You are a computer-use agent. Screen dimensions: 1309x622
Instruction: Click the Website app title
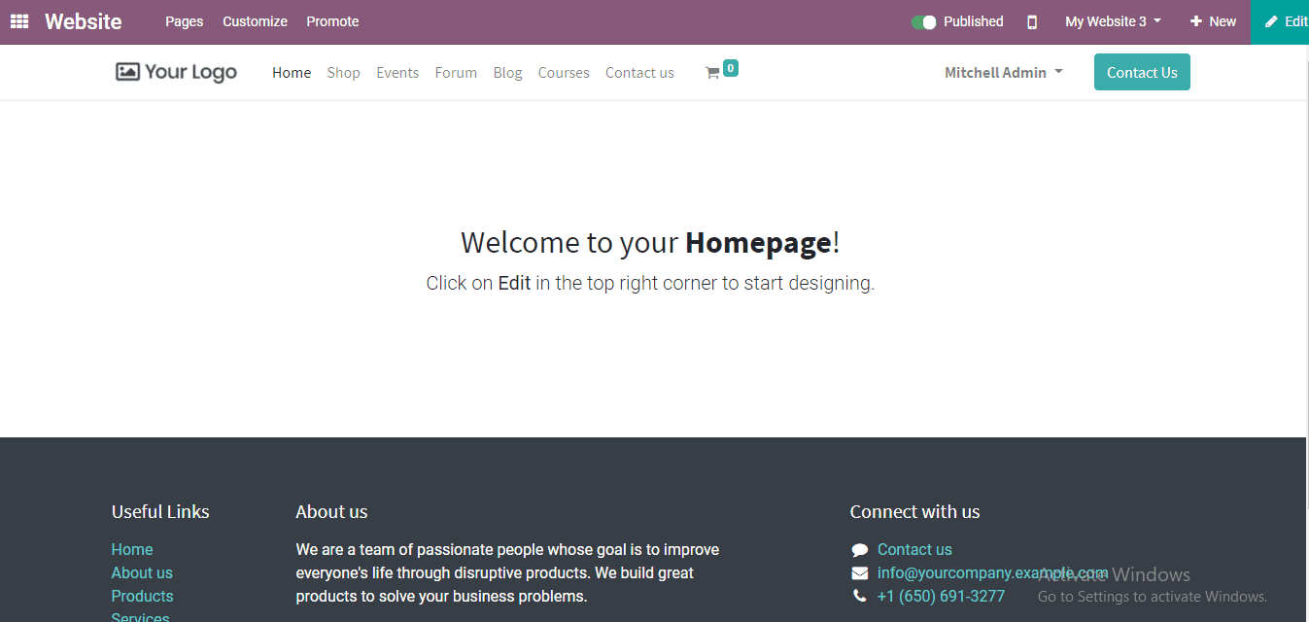pos(84,21)
